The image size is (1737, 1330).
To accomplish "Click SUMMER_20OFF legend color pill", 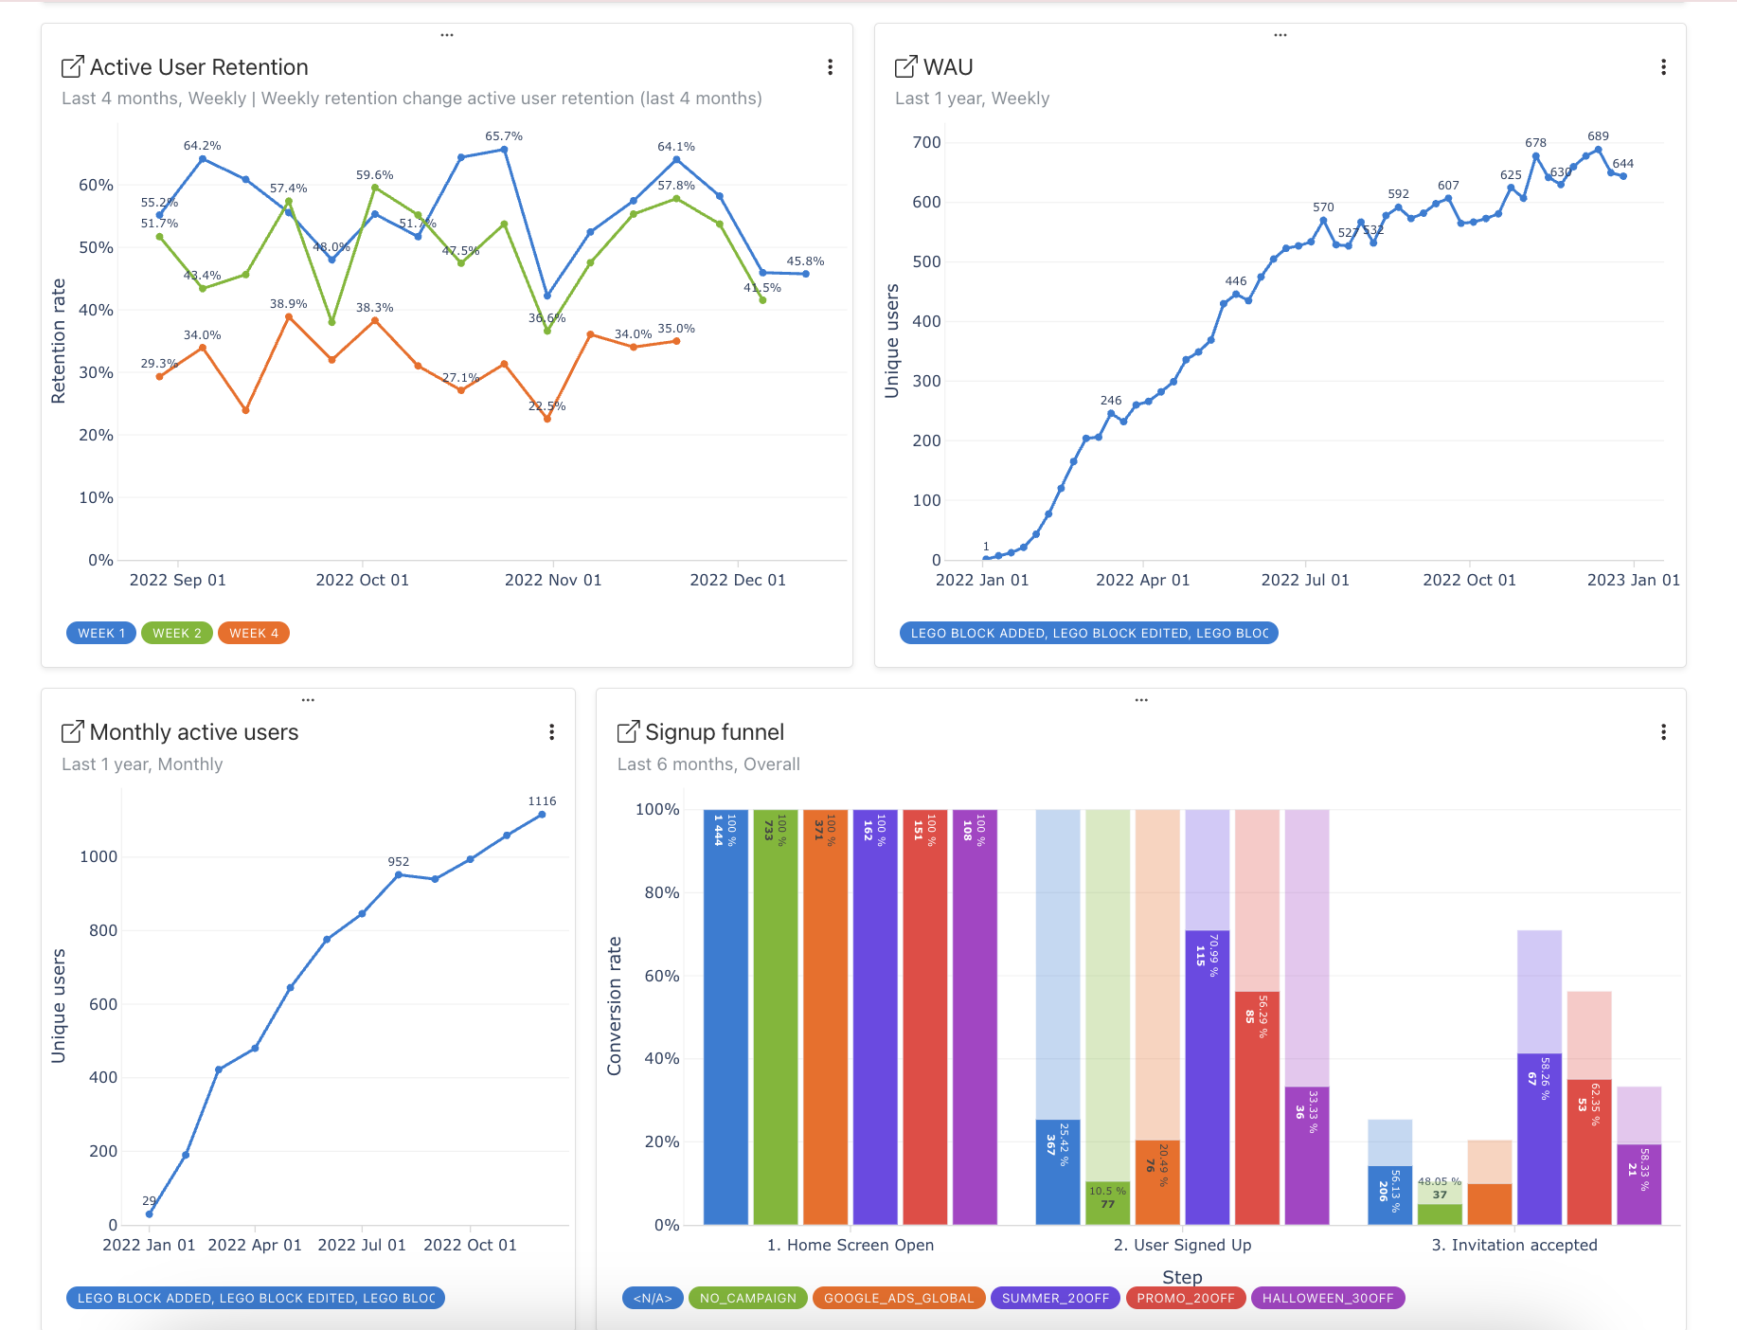I will click(x=1055, y=1298).
